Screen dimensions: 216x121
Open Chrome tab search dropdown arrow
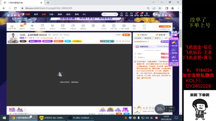click(153, 2)
